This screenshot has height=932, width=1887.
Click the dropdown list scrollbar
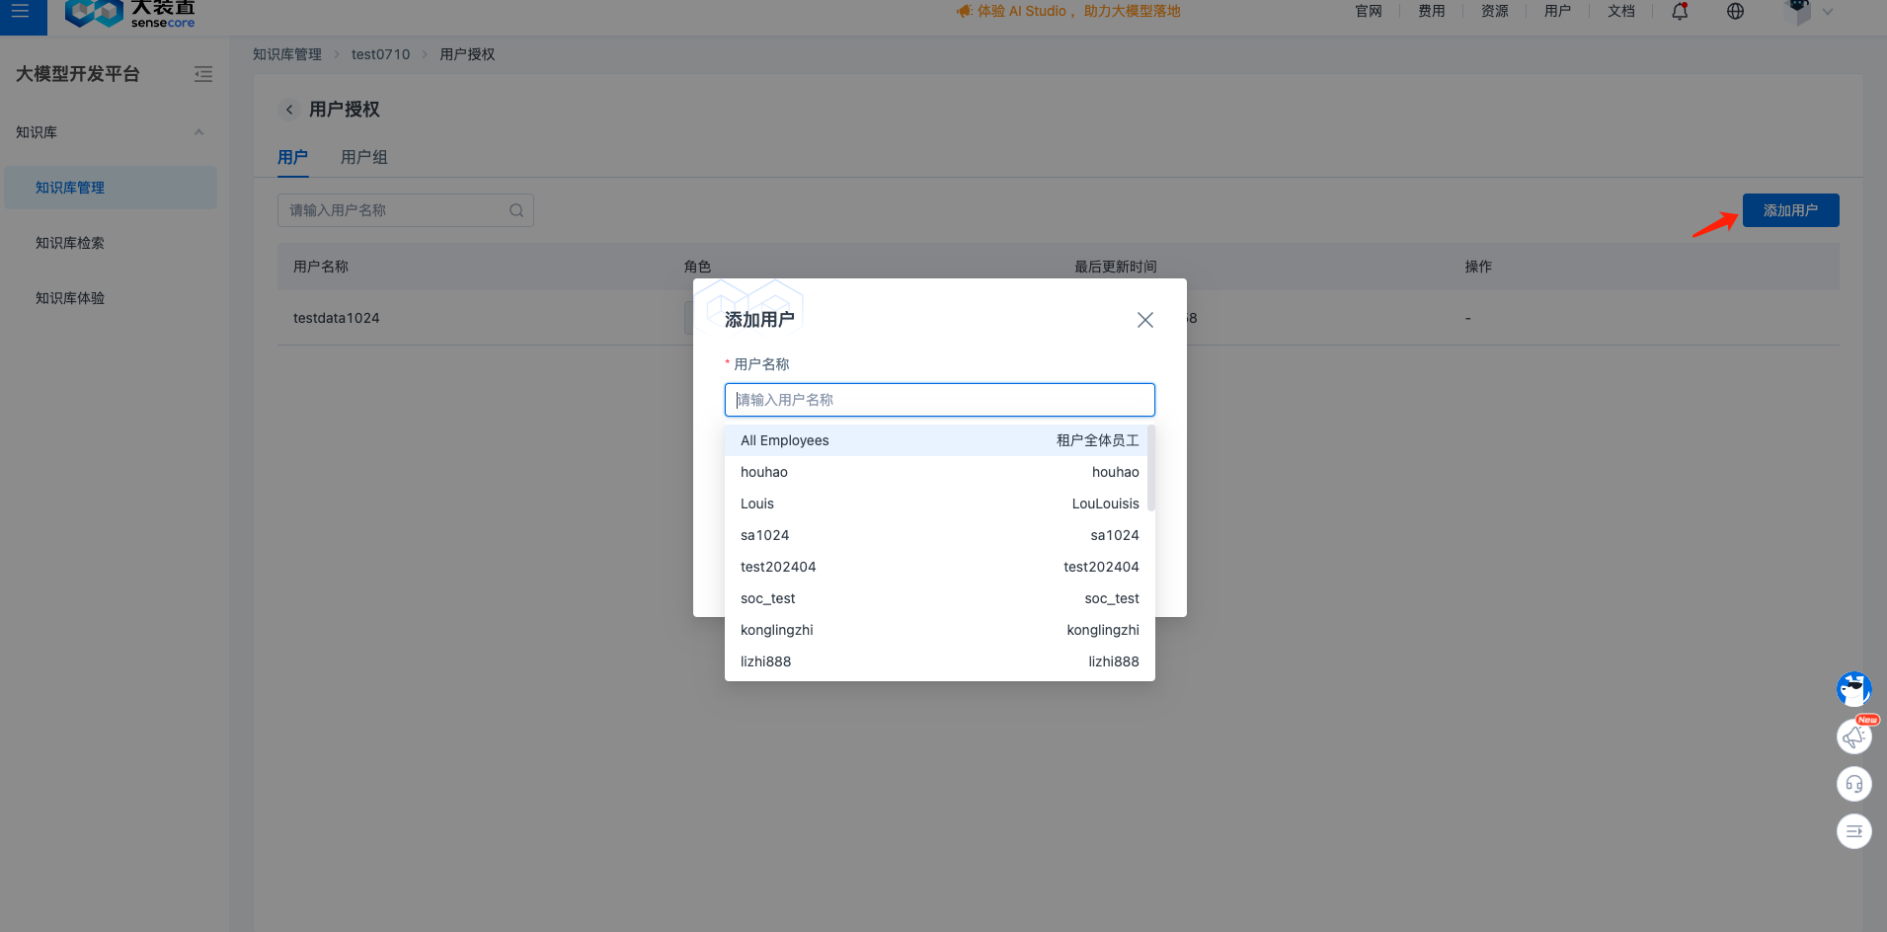tap(1150, 469)
